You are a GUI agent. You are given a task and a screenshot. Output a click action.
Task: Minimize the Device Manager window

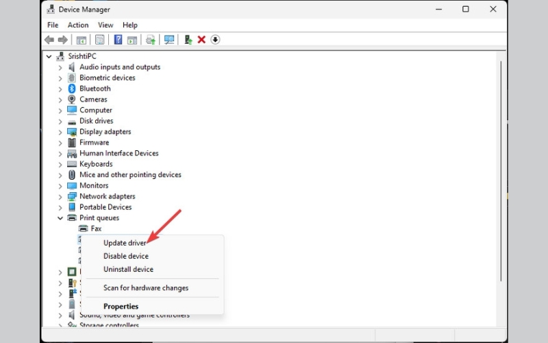pos(438,9)
